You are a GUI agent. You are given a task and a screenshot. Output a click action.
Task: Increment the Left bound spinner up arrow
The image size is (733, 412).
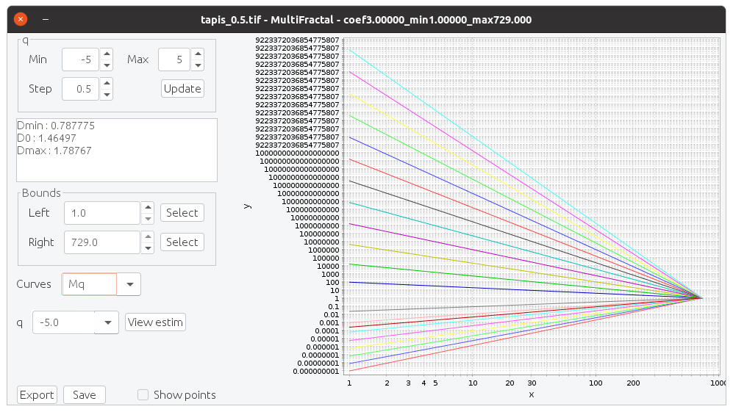[148, 208]
